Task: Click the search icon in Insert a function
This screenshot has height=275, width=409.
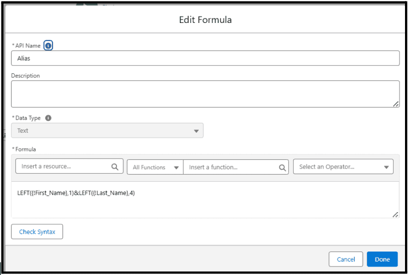Action: pyautogui.click(x=282, y=168)
